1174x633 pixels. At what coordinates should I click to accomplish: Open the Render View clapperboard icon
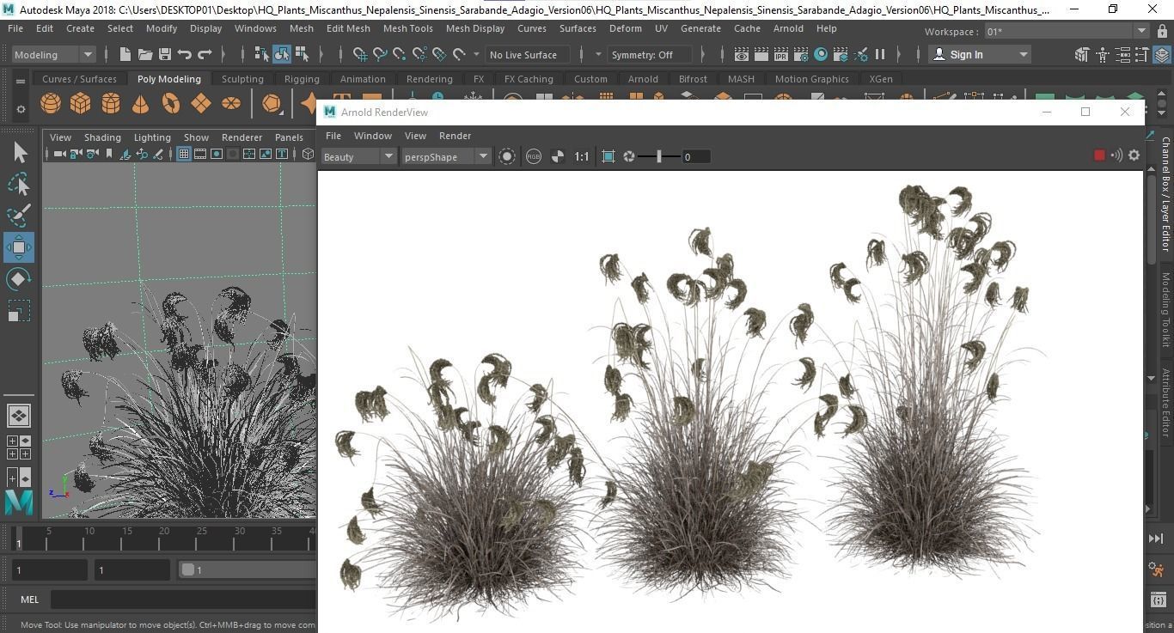742,54
